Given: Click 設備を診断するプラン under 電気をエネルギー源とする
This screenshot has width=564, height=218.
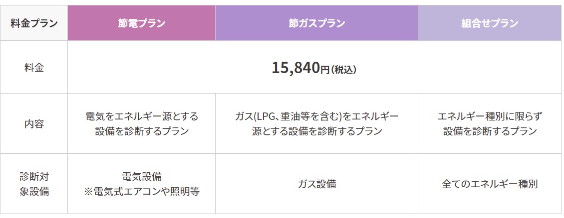Looking at the screenshot, I should pos(142,131).
